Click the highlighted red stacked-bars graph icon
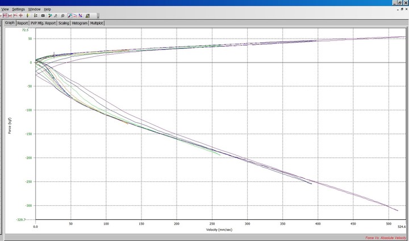409x241 pixels. (5, 16)
